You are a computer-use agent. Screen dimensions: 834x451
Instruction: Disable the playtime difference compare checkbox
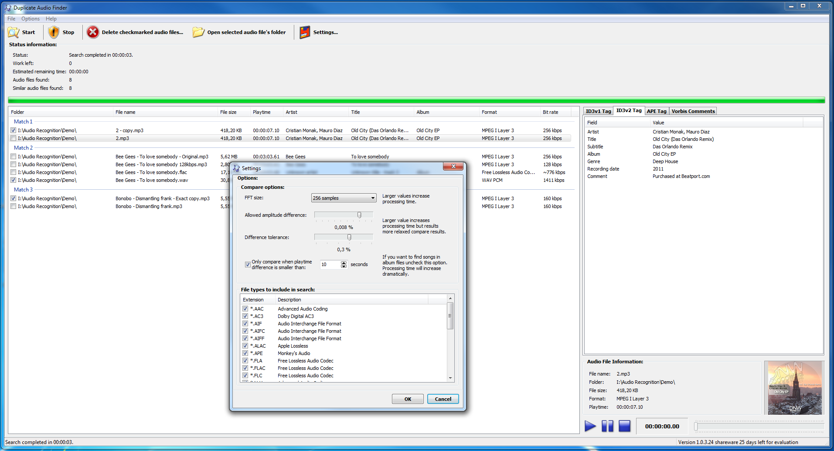[x=248, y=264]
